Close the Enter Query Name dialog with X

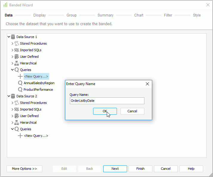coord(147,84)
